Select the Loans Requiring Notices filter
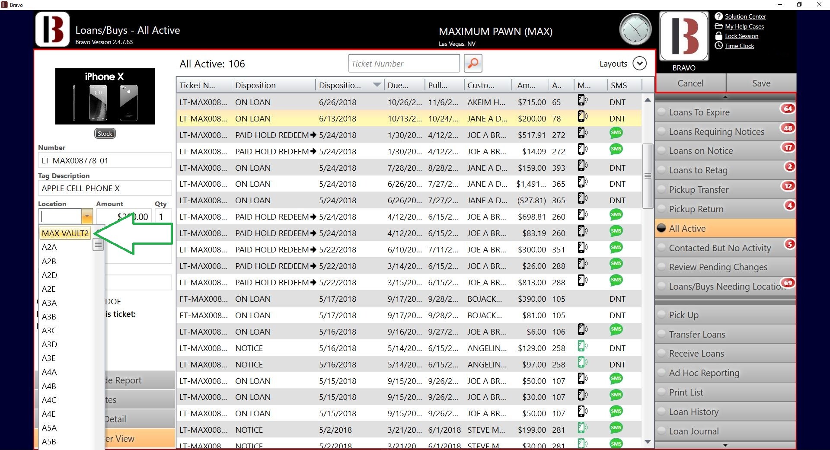 pos(725,131)
